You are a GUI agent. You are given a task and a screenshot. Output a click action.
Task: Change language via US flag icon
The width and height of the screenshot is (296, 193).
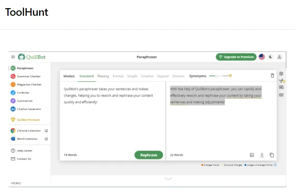(262, 57)
